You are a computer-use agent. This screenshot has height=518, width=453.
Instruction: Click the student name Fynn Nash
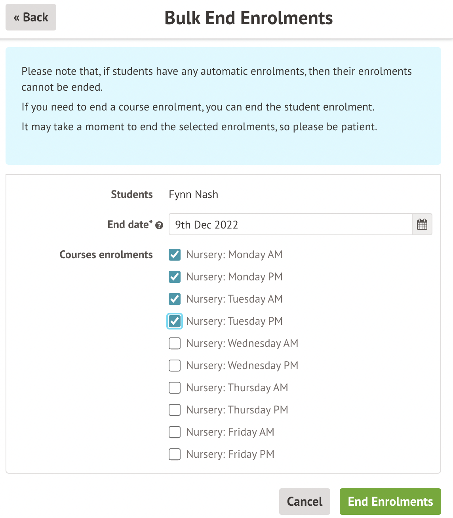click(x=193, y=194)
